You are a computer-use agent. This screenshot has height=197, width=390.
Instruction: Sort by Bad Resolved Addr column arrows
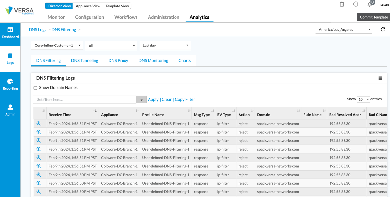[x=364, y=111]
